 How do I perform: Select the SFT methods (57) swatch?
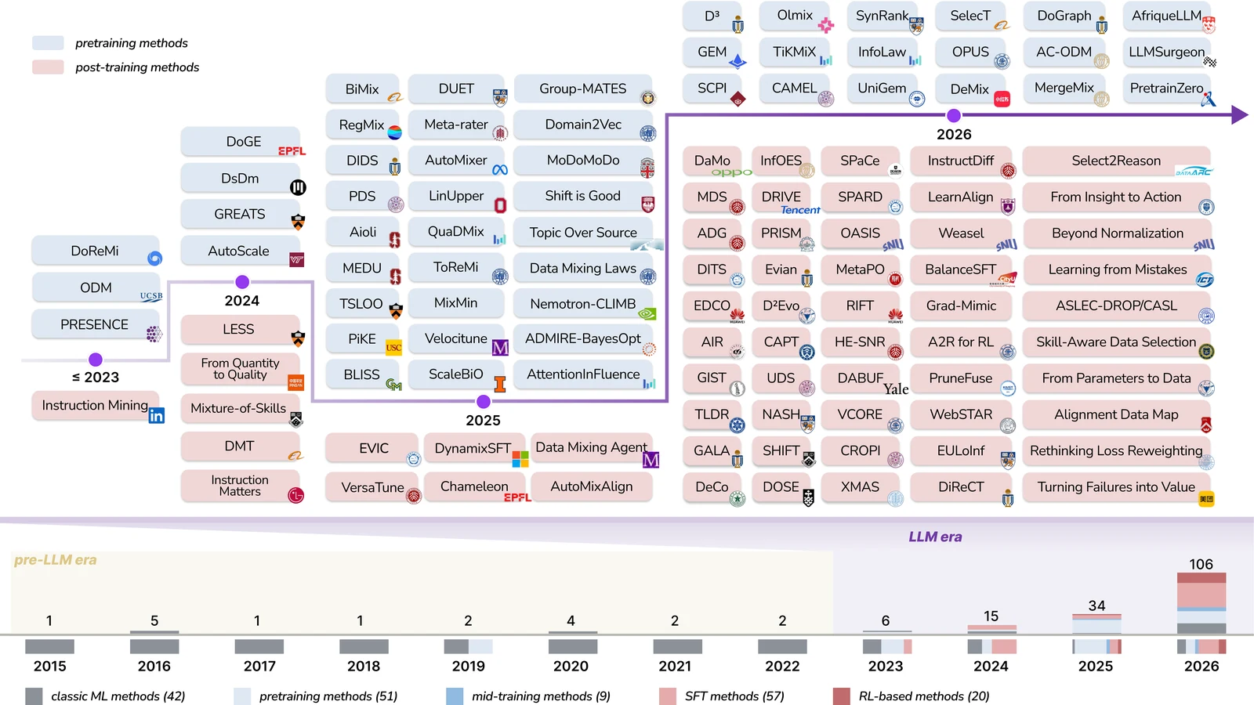pyautogui.click(x=668, y=696)
